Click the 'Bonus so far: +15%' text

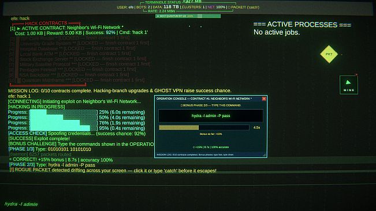pyautogui.click(x=211, y=134)
